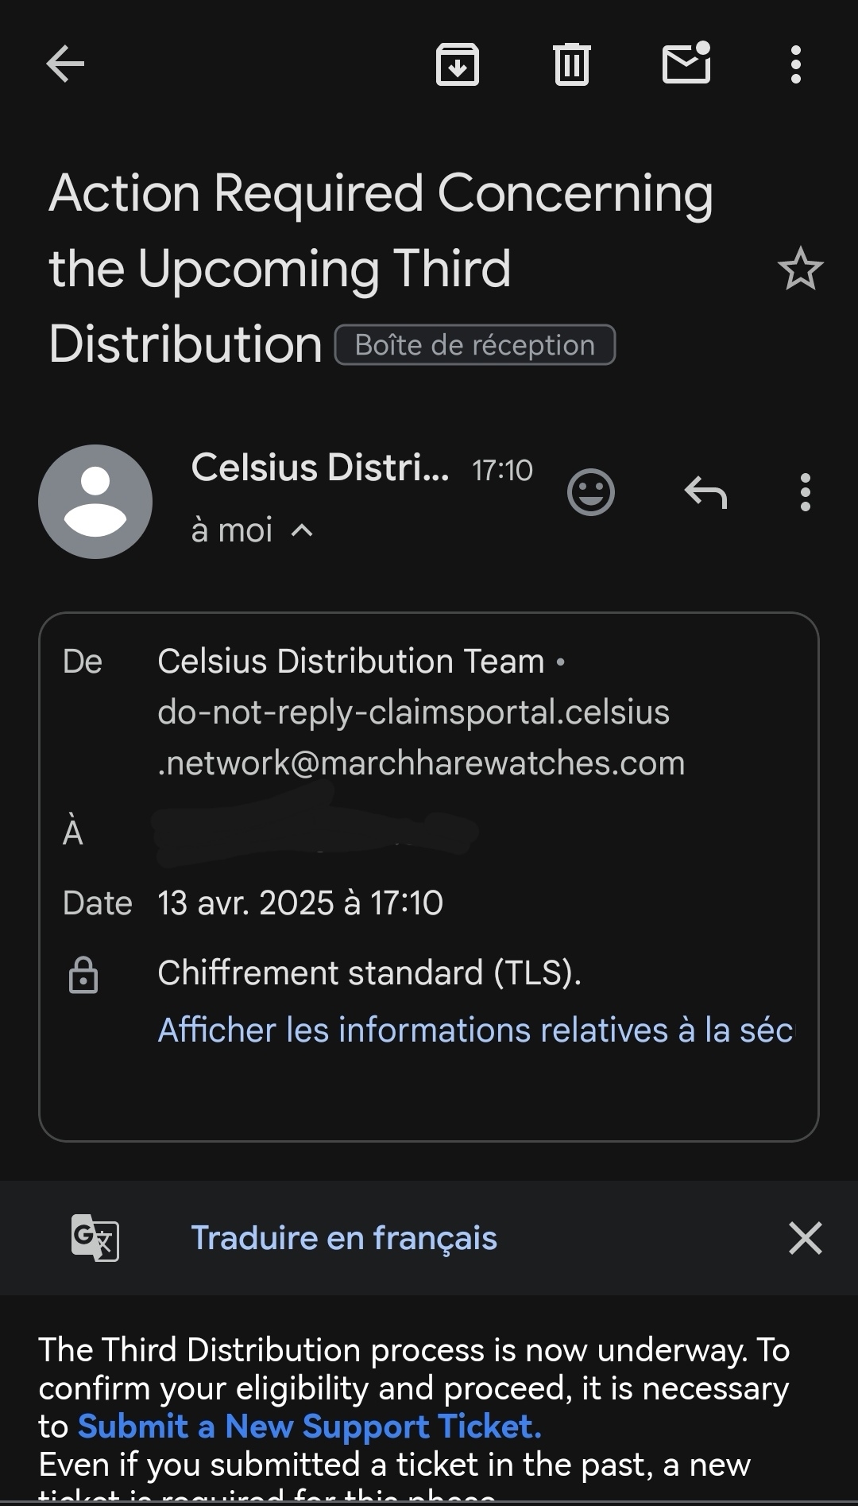Reply to Celsius Distribution message
Image resolution: width=858 pixels, height=1506 pixels.
coord(705,492)
